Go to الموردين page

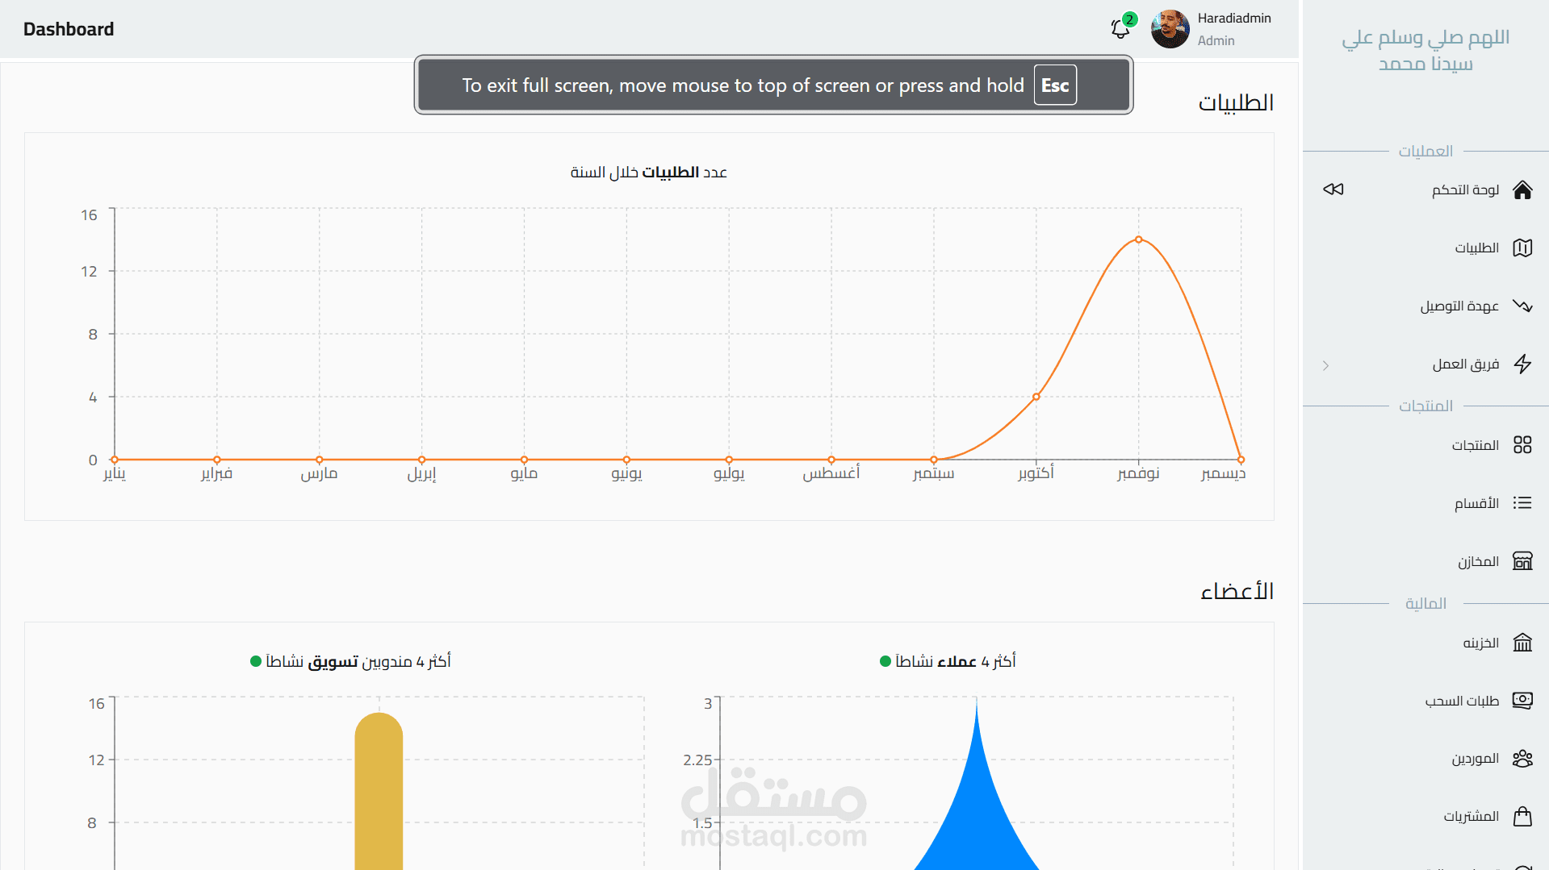point(1475,759)
